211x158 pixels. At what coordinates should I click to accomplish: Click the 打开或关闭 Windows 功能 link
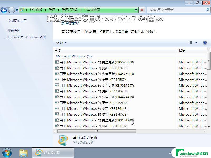pyautogui.click(x=27, y=37)
